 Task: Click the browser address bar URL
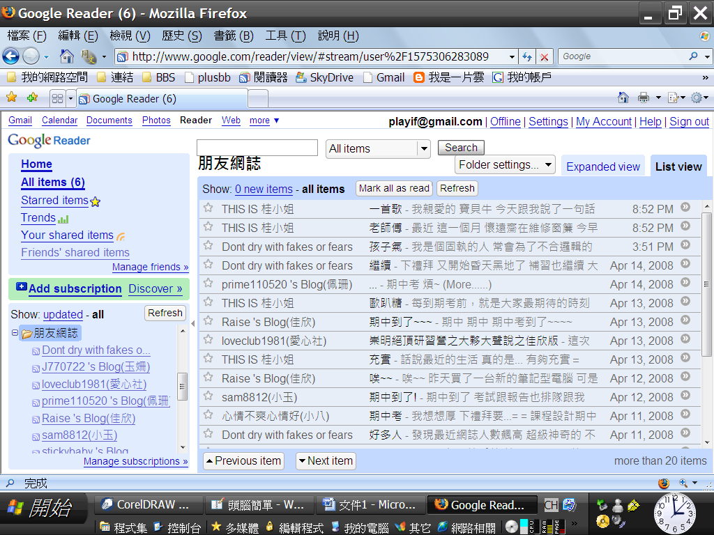point(310,56)
